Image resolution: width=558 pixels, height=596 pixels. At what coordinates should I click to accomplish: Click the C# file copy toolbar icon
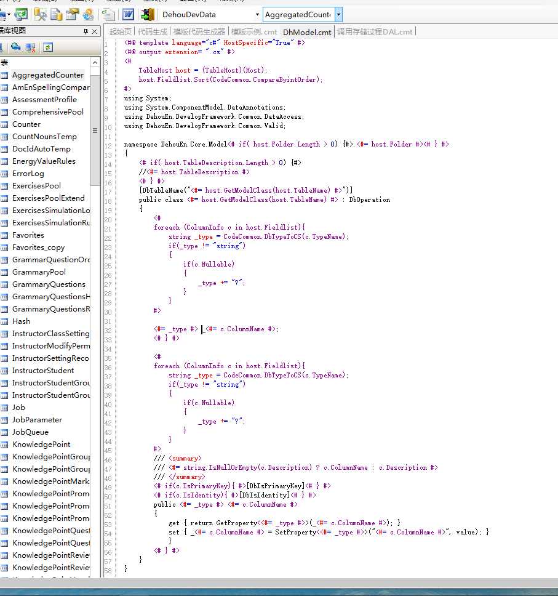[x=109, y=14]
